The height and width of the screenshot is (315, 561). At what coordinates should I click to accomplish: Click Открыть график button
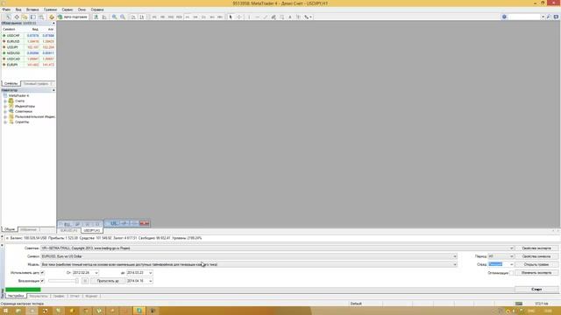point(536,264)
